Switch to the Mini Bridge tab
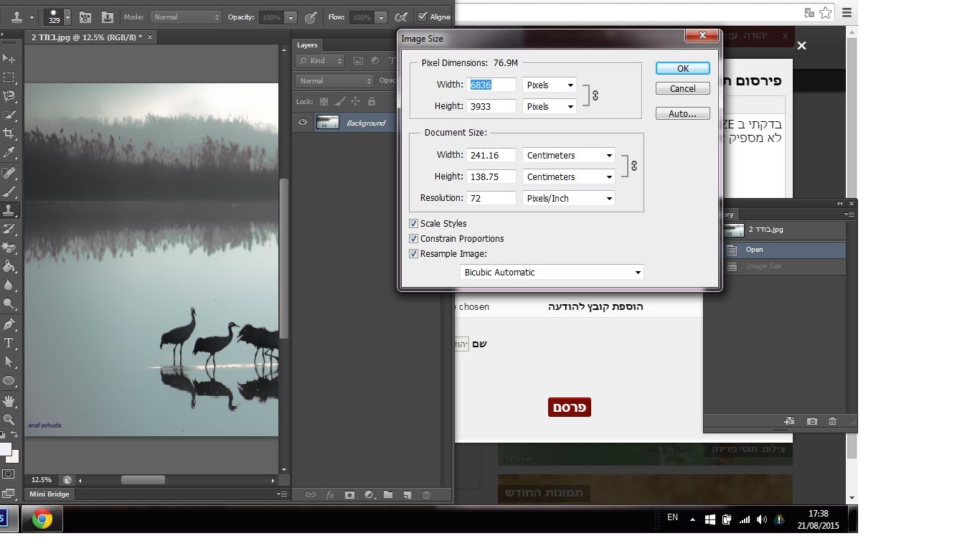The width and height of the screenshot is (980, 551). click(50, 494)
